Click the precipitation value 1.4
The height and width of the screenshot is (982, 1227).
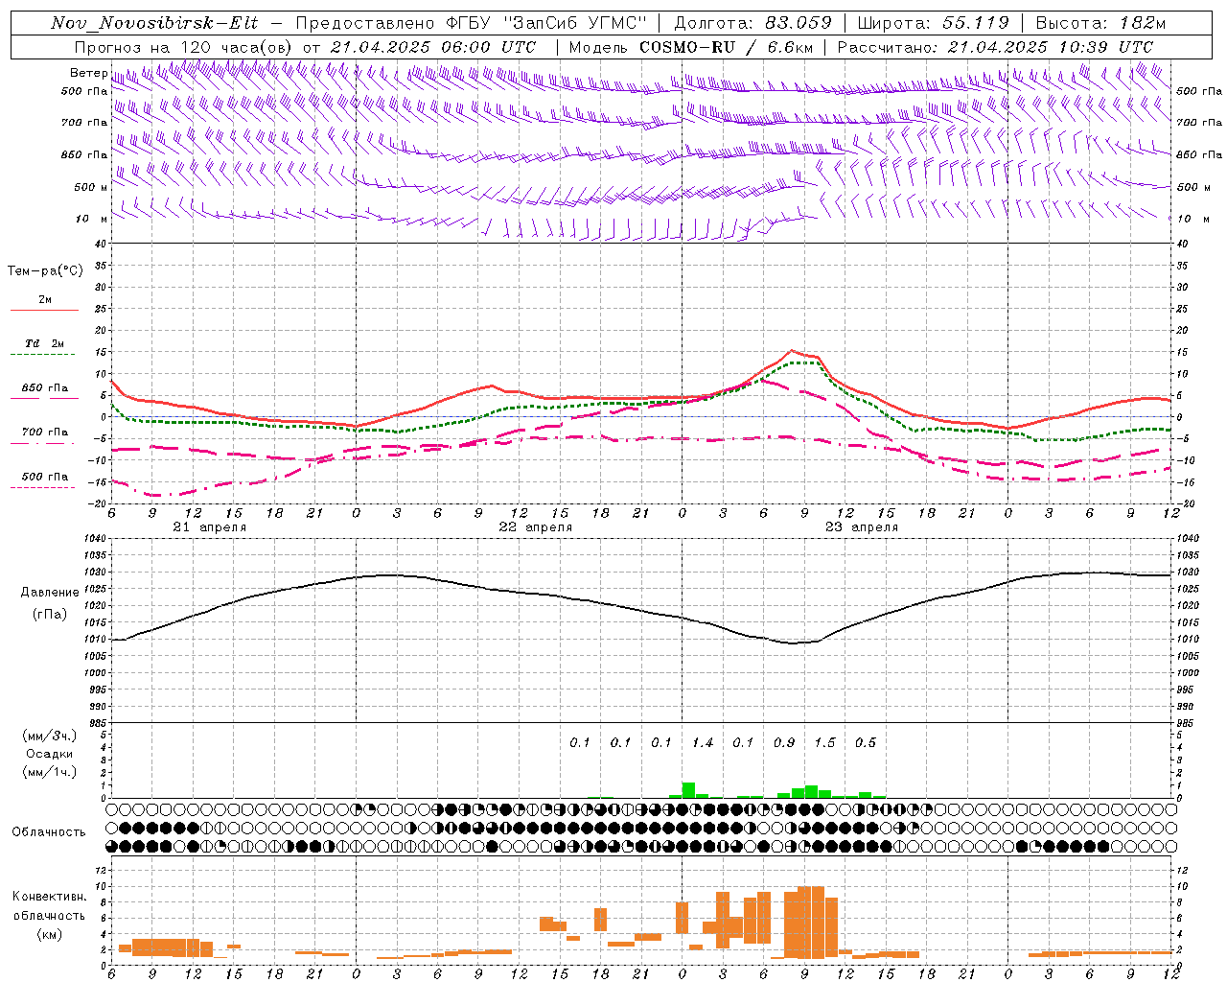click(702, 742)
